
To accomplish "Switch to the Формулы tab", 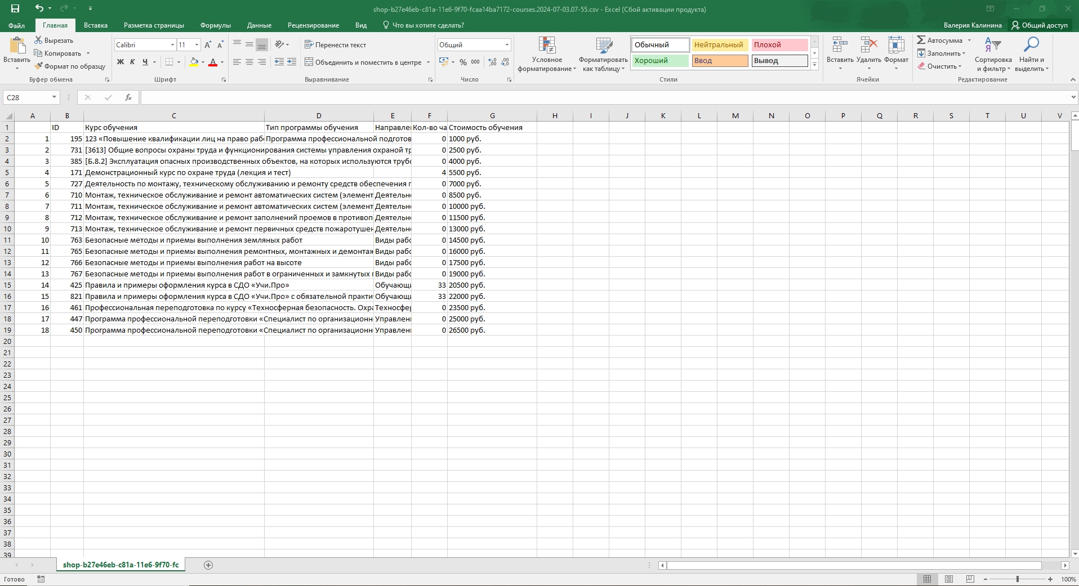I will pyautogui.click(x=215, y=25).
